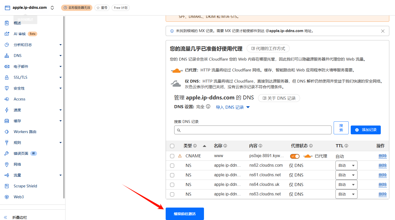Screen dimensions: 395x220
Task: Click the 继续前往激活 button
Action: pos(185,214)
